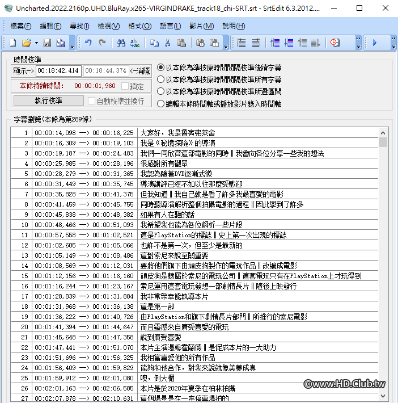This screenshot has width=398, height=403.
Task: Save the subtitle with floppy icon
Action: point(47,43)
